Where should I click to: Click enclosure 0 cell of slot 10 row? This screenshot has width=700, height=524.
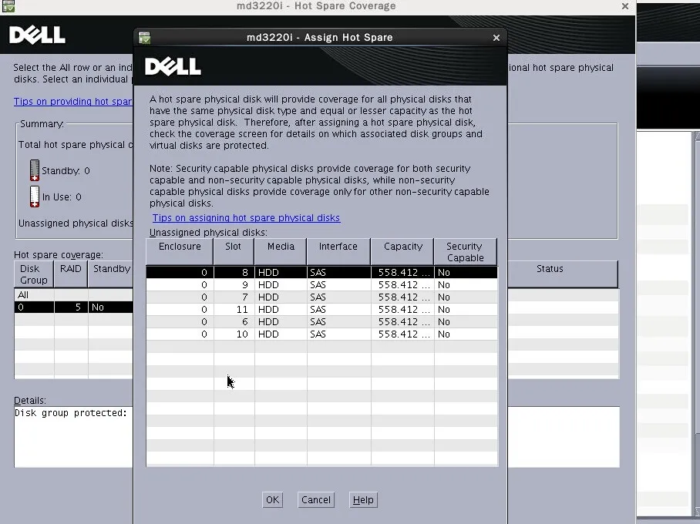(180, 334)
